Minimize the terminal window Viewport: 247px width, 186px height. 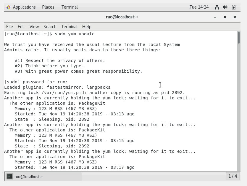[x=215, y=17]
